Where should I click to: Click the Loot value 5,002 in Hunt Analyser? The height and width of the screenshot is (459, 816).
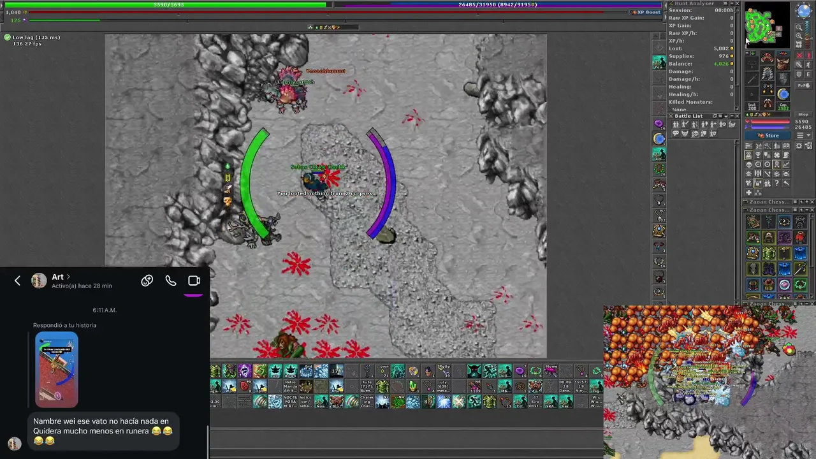(x=721, y=48)
